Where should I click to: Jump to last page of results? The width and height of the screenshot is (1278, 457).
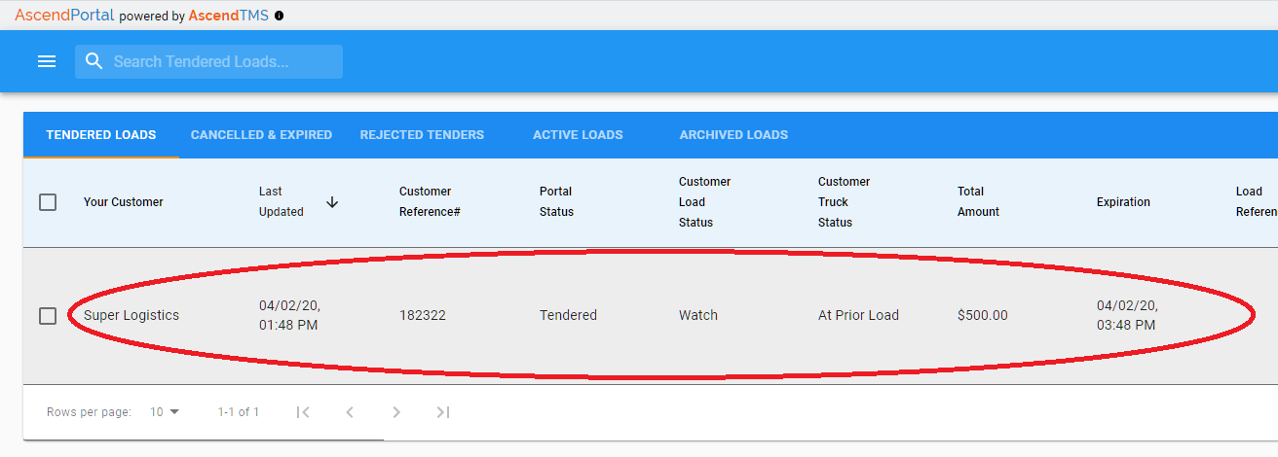tap(443, 412)
